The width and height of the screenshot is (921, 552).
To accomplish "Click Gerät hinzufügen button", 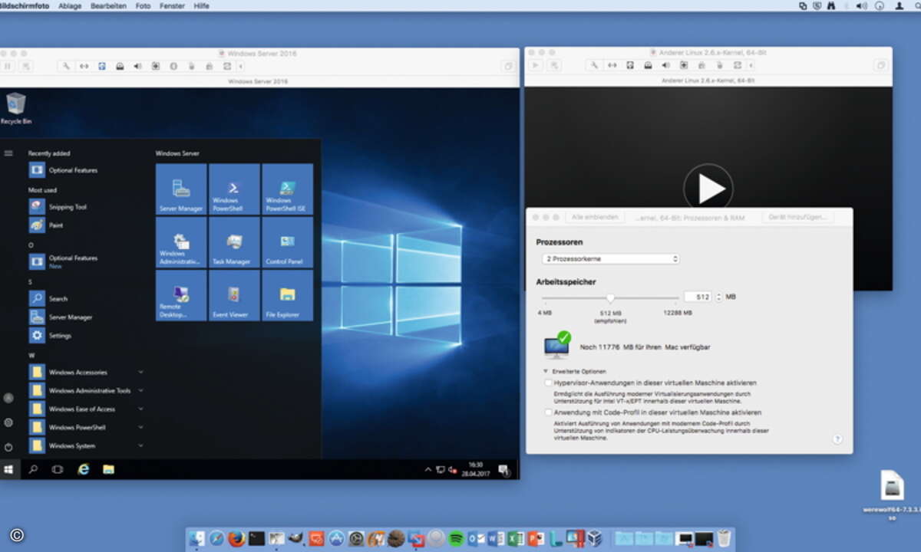I will (x=798, y=218).
